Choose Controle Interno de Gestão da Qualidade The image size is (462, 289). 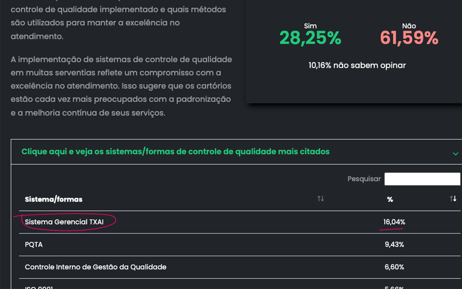(x=96, y=267)
